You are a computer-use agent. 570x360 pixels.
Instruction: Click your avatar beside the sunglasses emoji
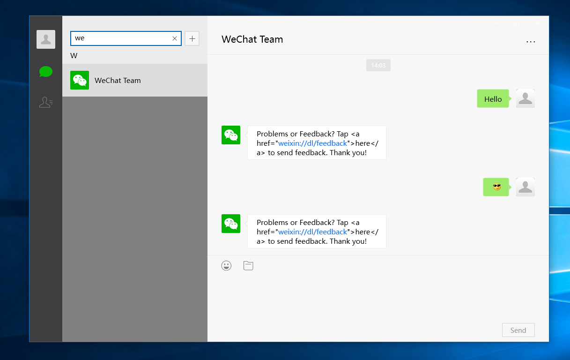click(526, 187)
